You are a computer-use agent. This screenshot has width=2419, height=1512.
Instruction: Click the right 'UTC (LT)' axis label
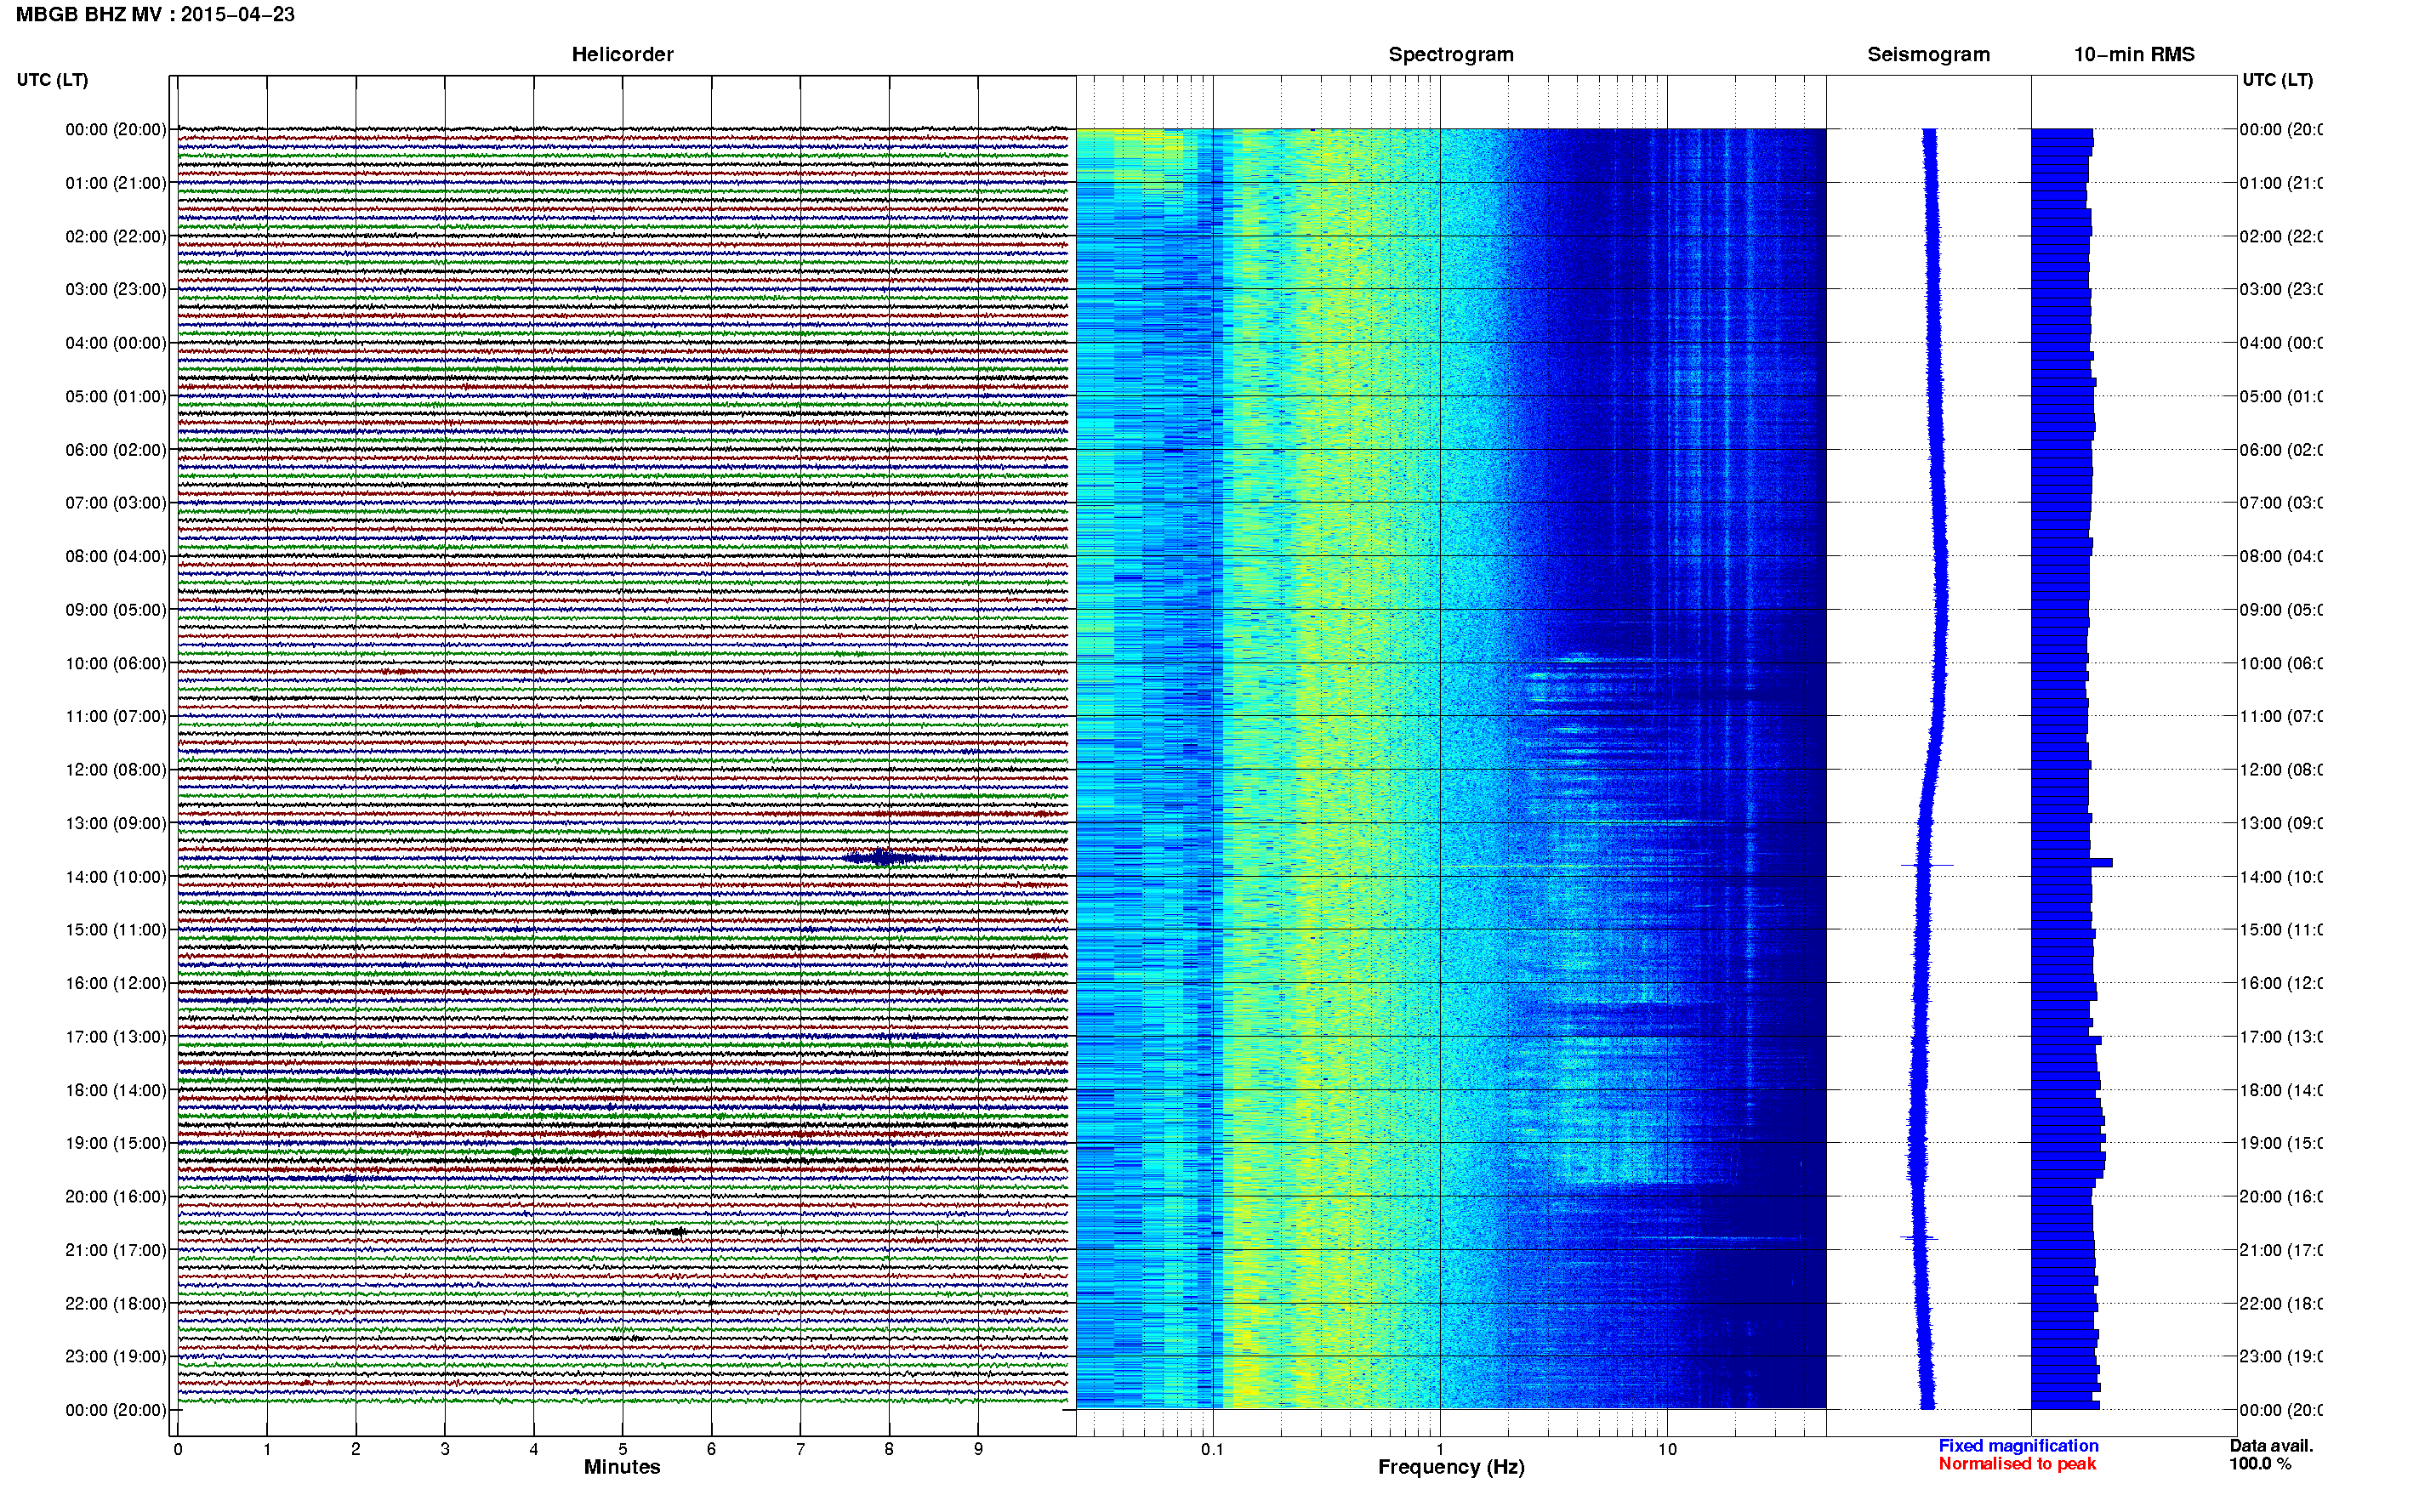pyautogui.click(x=2276, y=79)
